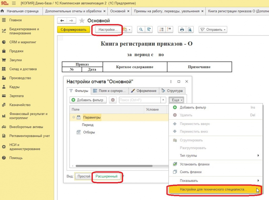269x200 pixels.
Task: Switch to Дополнительные отчеты и обработки tab
Action: pyautogui.click(x=73, y=11)
